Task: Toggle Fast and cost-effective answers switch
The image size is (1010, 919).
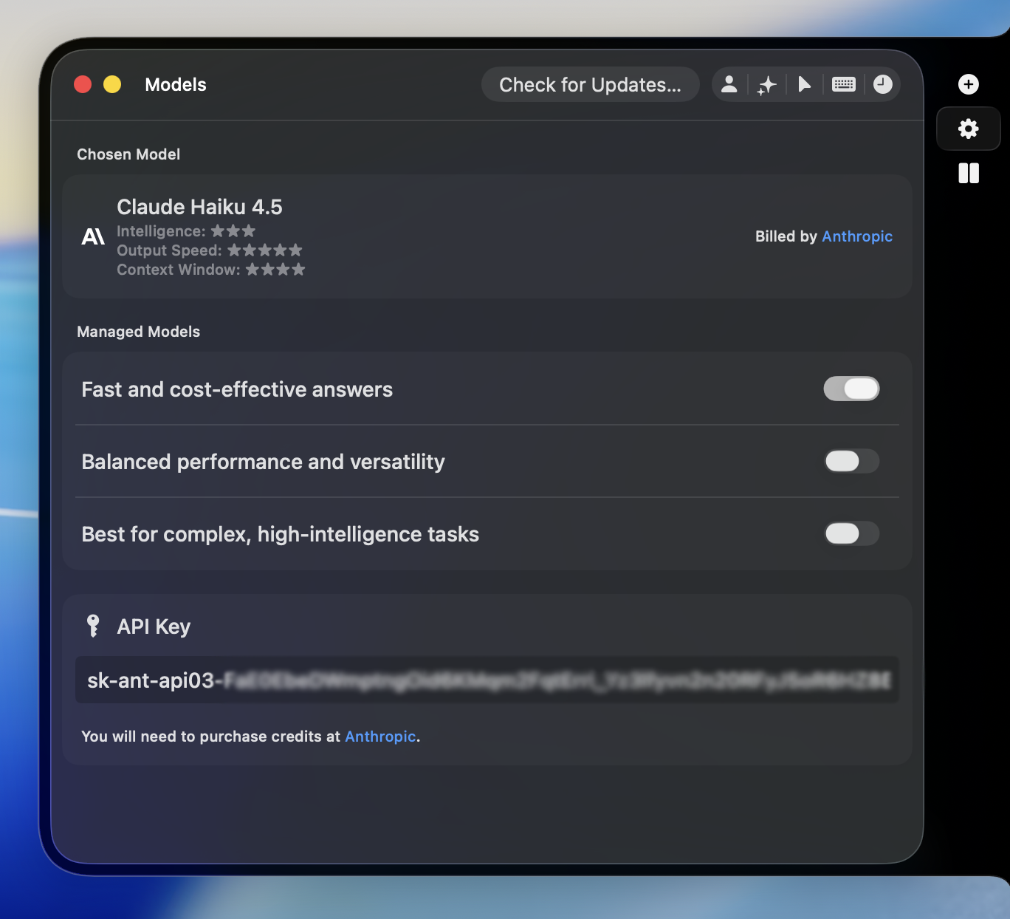Action: [x=851, y=389]
